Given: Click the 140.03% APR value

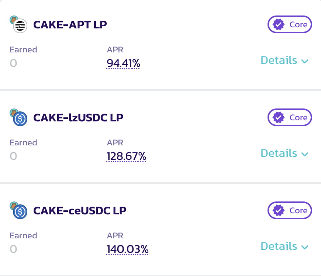Looking at the screenshot, I should coord(127,249).
